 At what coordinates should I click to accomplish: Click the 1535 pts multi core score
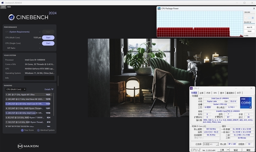point(37,37)
